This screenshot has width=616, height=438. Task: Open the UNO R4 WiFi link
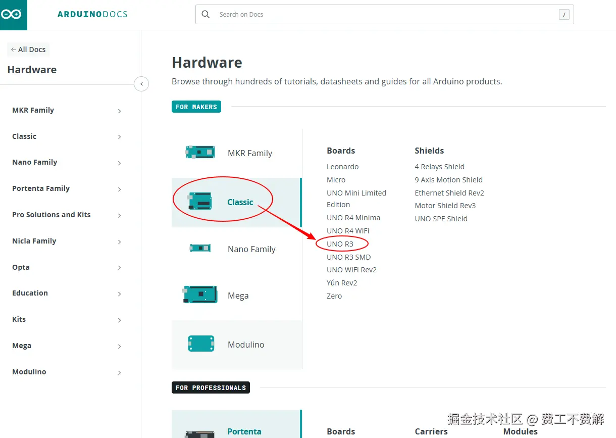click(348, 231)
